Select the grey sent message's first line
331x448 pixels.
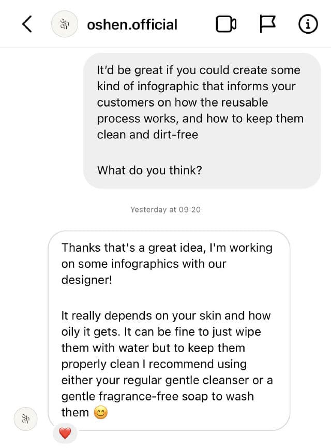coord(199,70)
